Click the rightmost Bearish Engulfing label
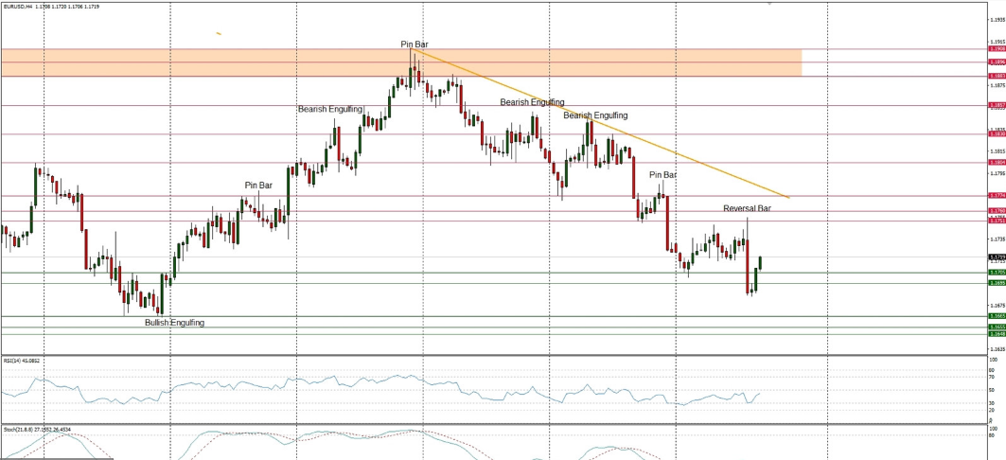Viewport: 1006px width, 460px height. pyautogui.click(x=595, y=115)
